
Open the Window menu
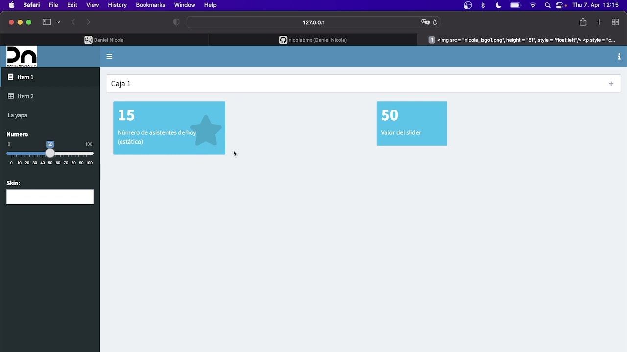185,5
